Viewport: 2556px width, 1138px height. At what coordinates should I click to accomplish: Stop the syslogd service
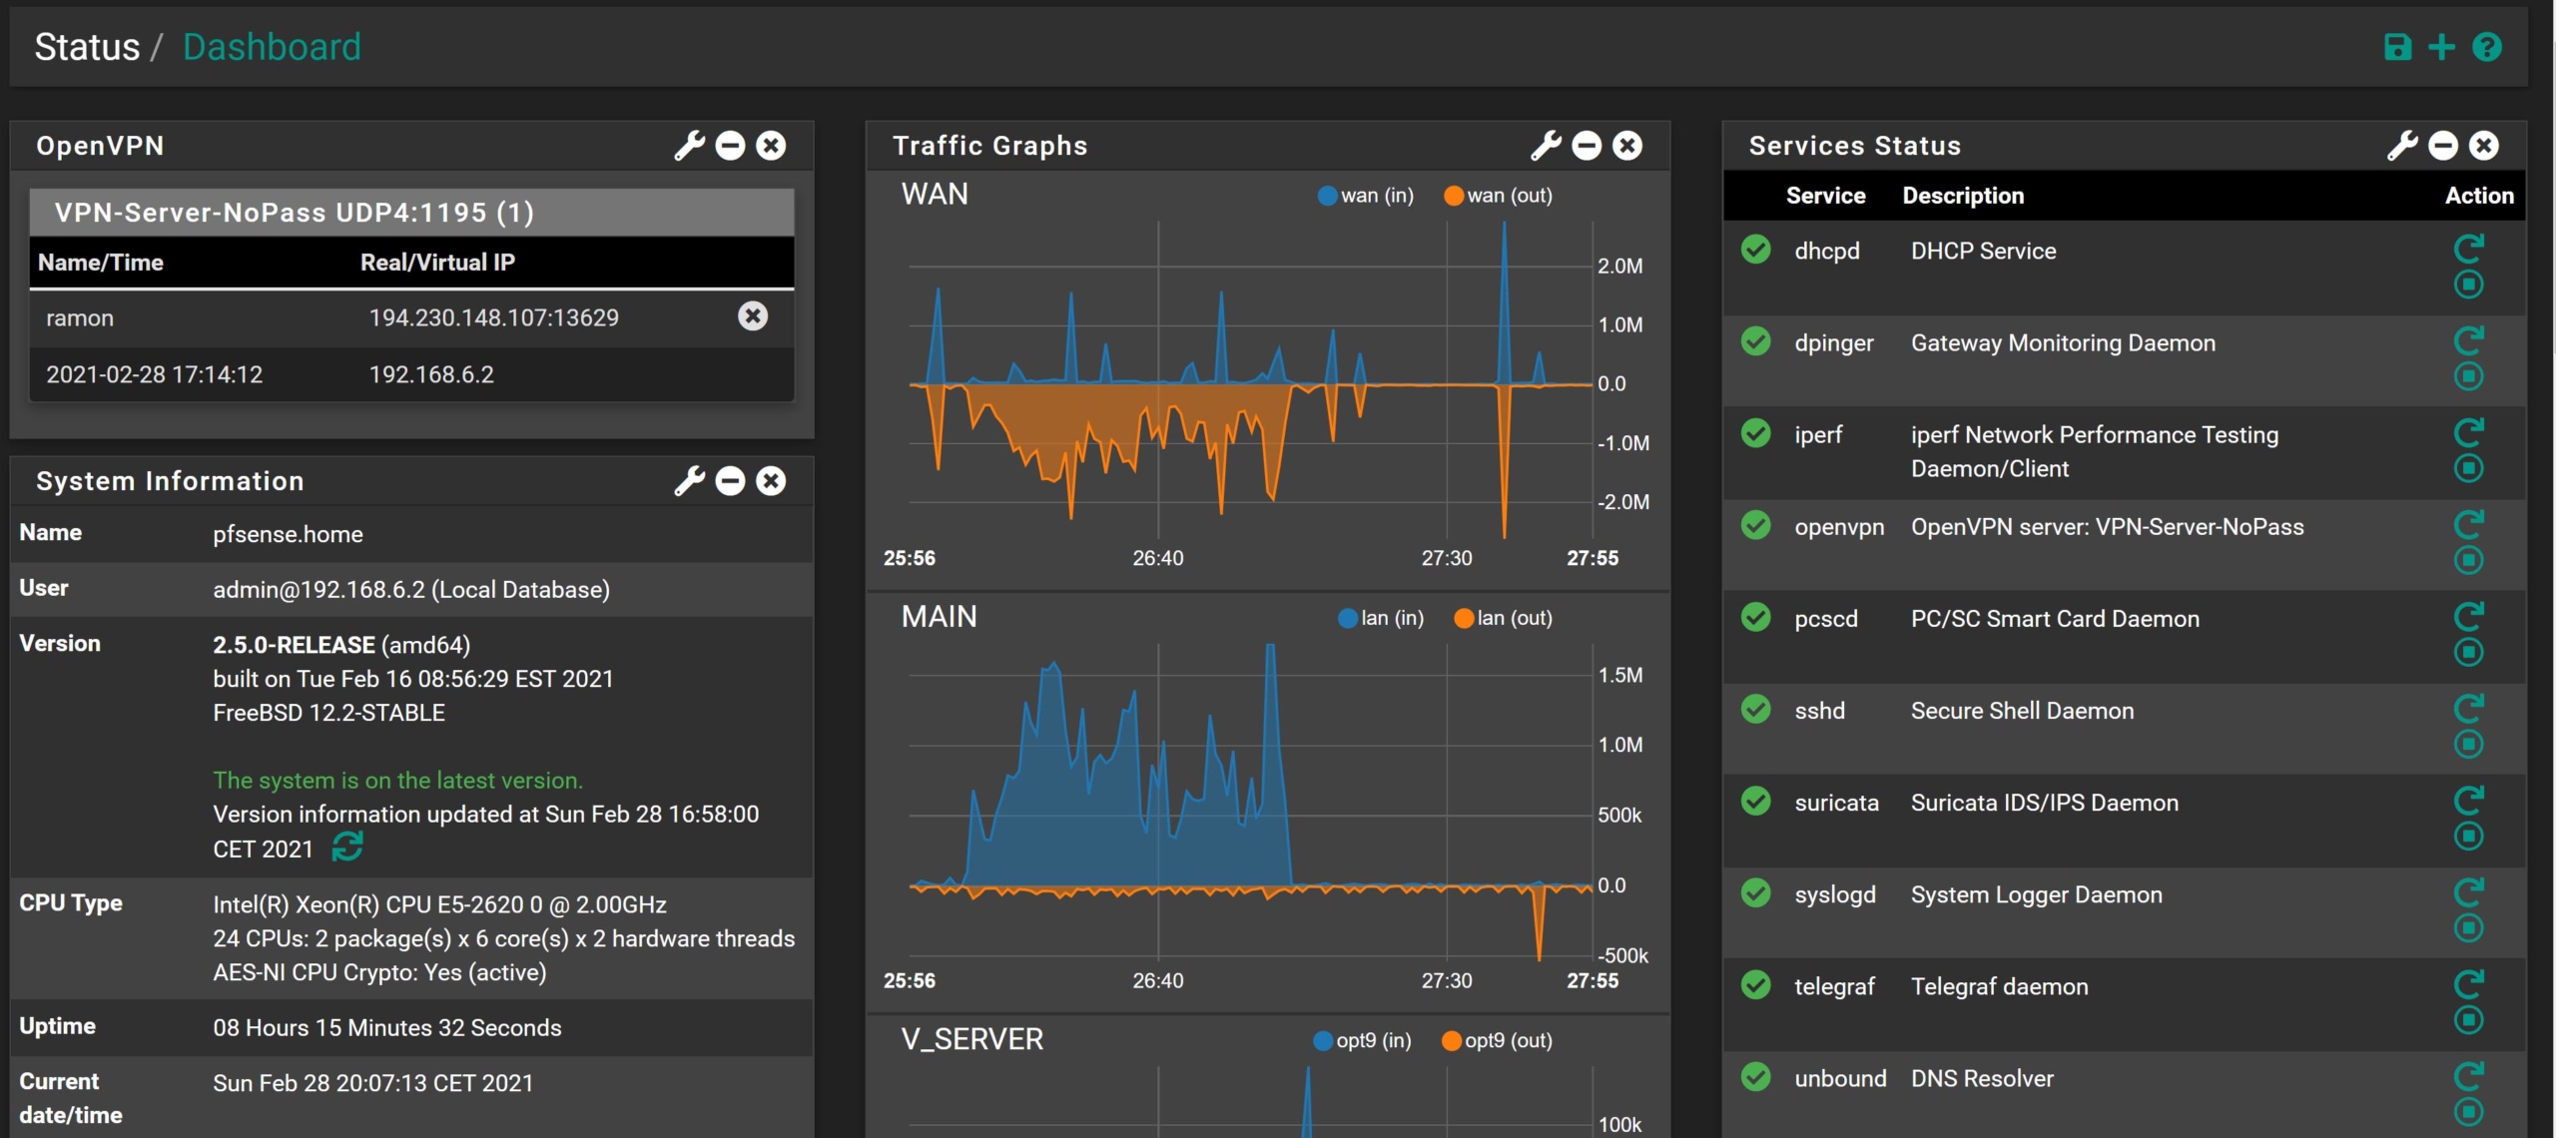tap(2468, 928)
